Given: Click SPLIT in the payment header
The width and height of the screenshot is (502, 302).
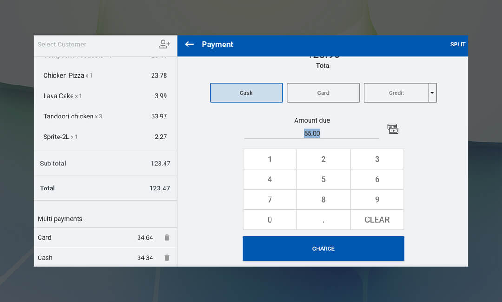Looking at the screenshot, I should (x=457, y=45).
